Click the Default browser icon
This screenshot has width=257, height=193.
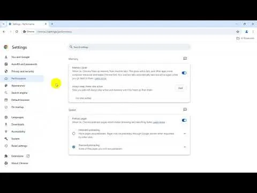pos(6,100)
